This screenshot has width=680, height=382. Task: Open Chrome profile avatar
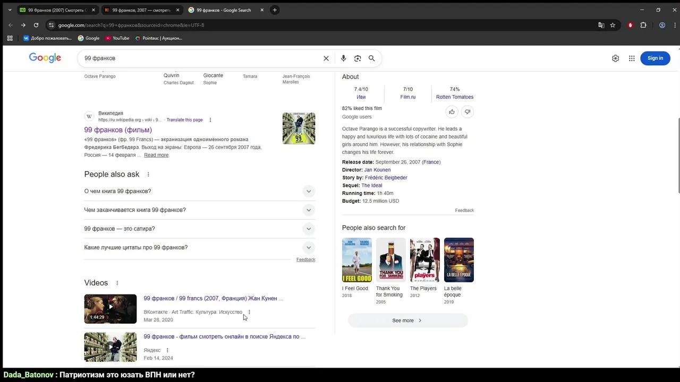pyautogui.click(x=662, y=25)
